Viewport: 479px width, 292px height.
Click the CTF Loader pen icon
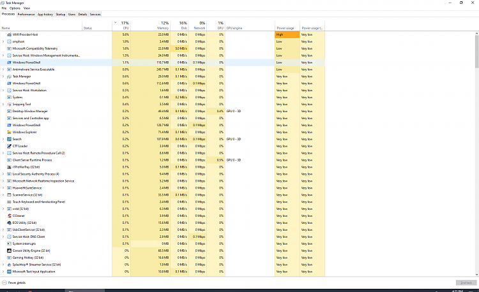[x=9, y=146]
